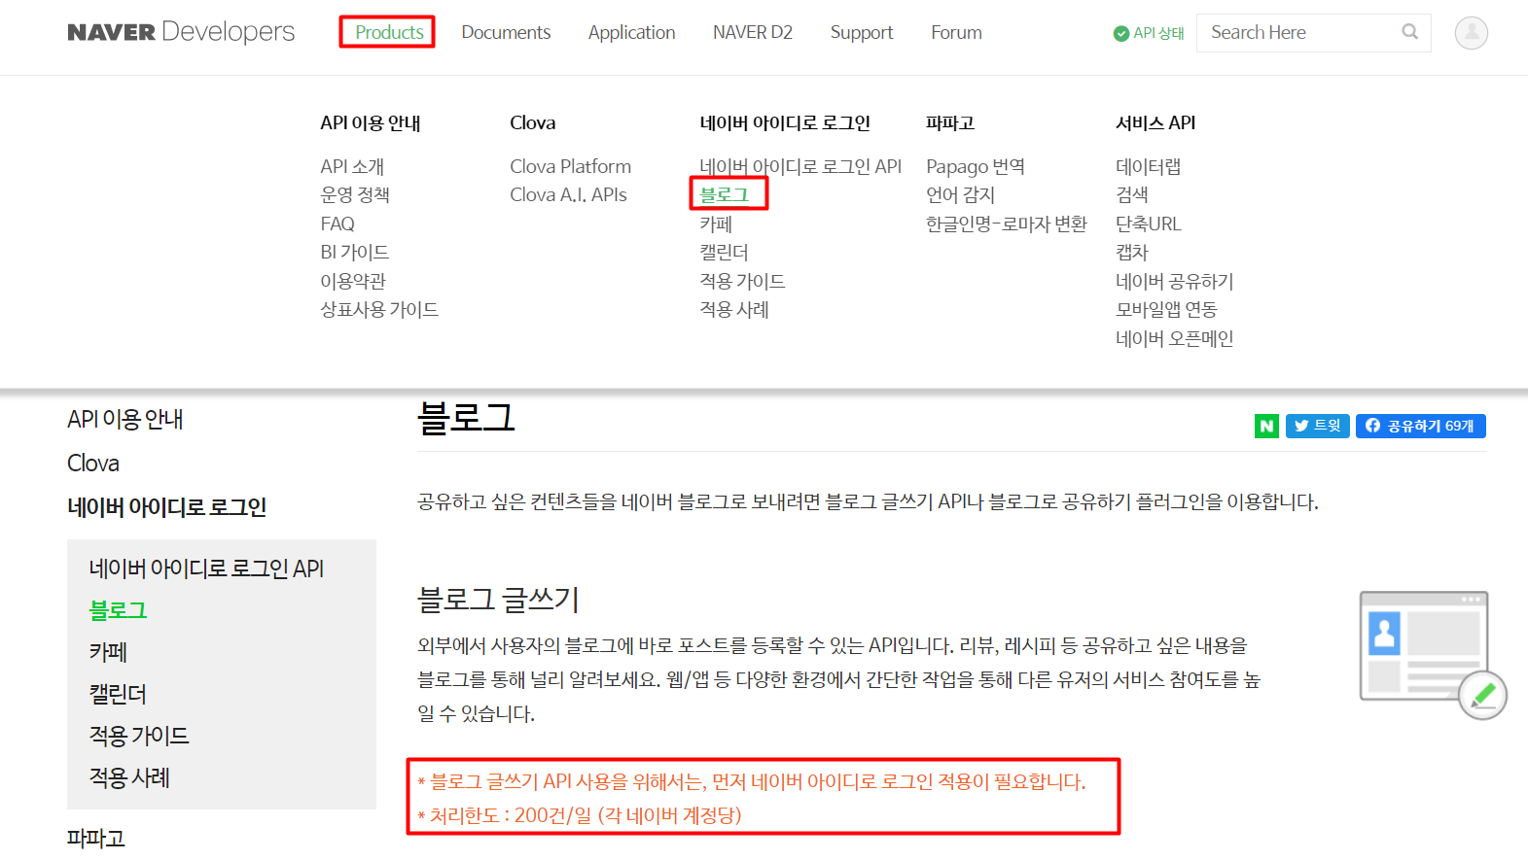
Task: Click Clova mega menu heading
Action: 533,122
